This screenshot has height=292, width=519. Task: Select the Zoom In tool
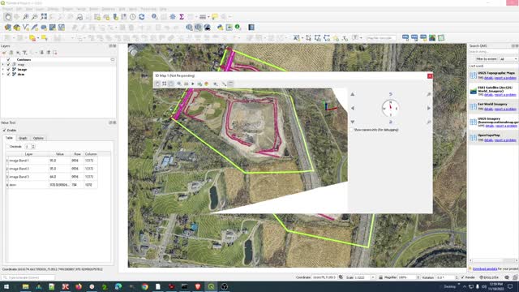[25, 16]
